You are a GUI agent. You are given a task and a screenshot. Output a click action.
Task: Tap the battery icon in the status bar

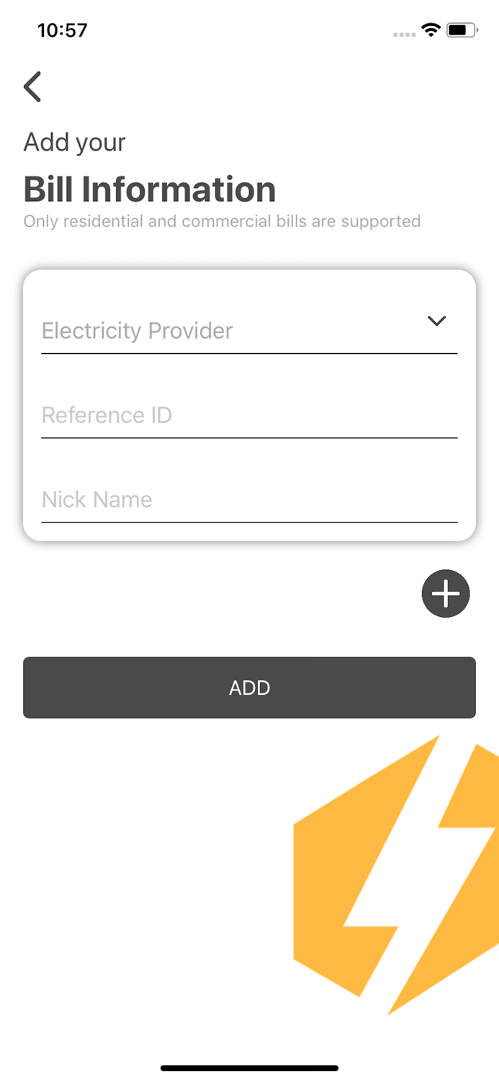point(461,30)
